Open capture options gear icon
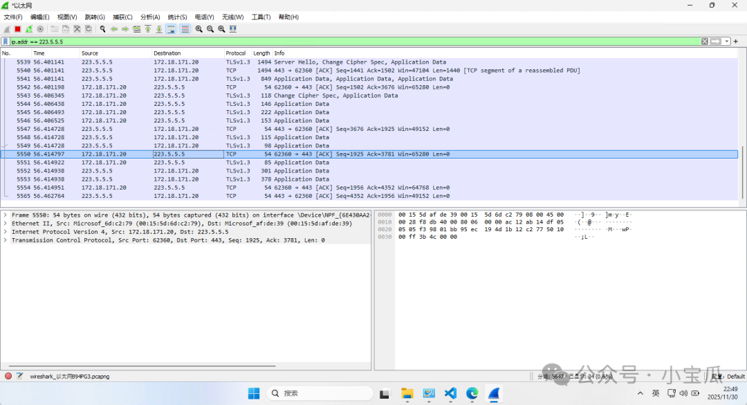747x405 pixels. click(x=40, y=29)
